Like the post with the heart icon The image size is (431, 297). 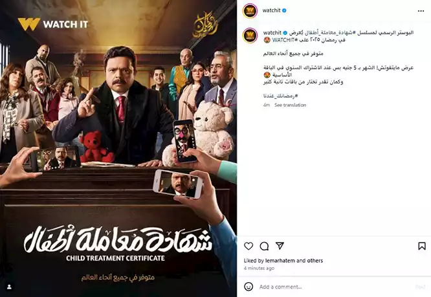point(249,246)
